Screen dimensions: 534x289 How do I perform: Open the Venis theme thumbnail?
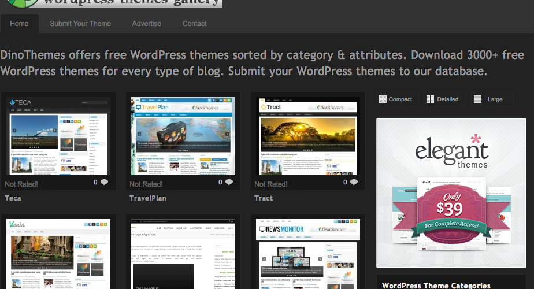[x=58, y=254]
